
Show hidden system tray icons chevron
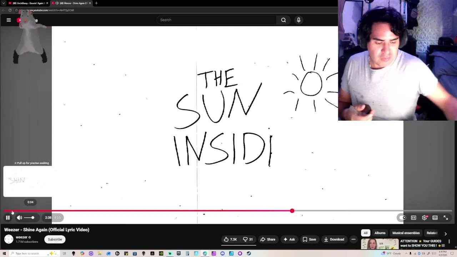406,253
